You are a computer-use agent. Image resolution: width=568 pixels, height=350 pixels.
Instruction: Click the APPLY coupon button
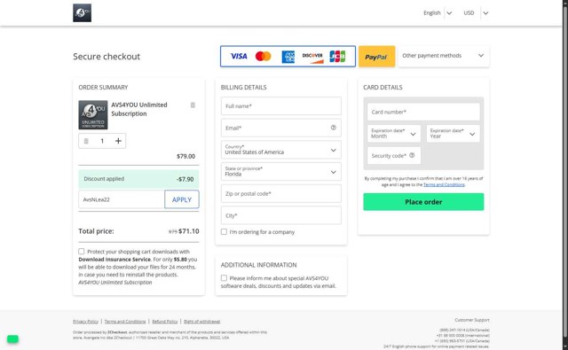coord(182,199)
